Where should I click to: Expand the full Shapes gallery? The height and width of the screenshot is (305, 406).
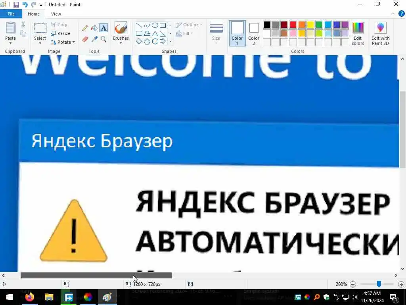(x=170, y=41)
